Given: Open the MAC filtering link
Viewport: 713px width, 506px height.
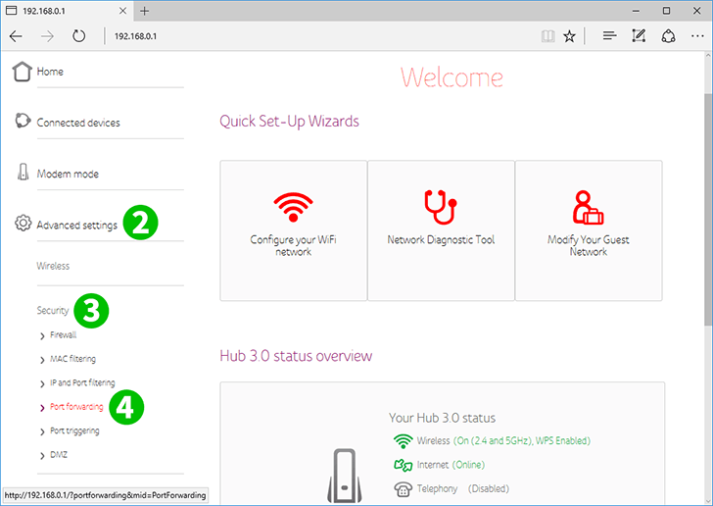Looking at the screenshot, I should [72, 359].
